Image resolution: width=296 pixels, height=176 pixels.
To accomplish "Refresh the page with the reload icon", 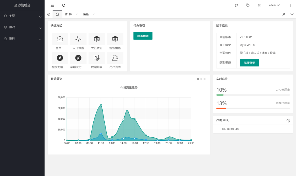I will pyautogui.click(x=63, y=5).
